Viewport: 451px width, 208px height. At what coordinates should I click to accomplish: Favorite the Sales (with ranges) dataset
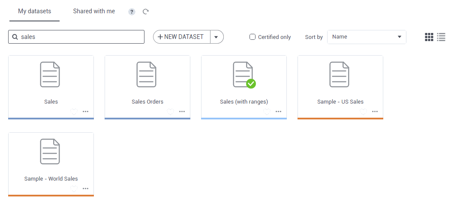[x=267, y=111]
